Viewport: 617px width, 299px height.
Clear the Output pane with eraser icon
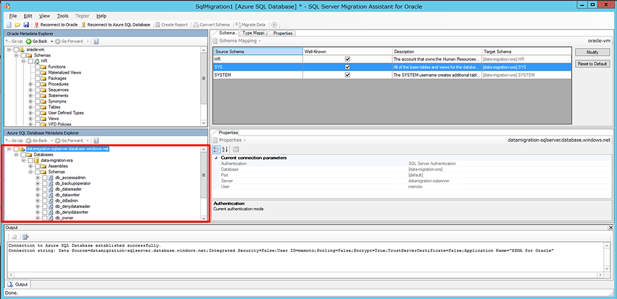click(x=14, y=237)
